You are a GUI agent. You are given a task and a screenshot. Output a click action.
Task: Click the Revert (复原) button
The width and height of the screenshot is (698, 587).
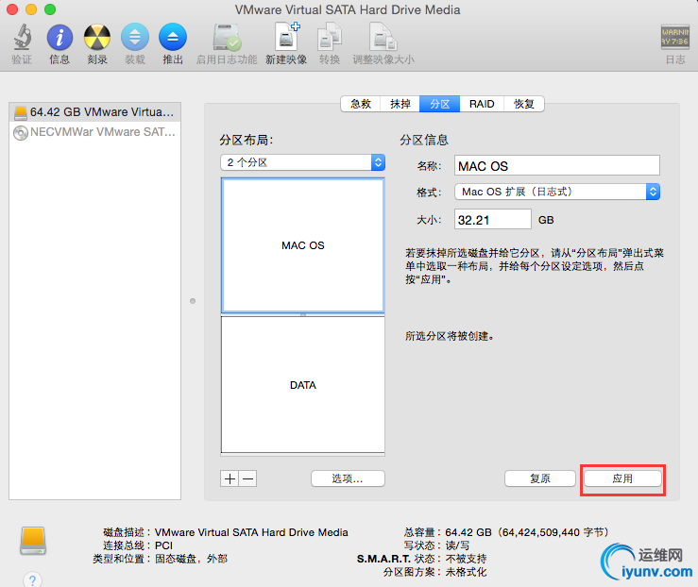coord(540,478)
